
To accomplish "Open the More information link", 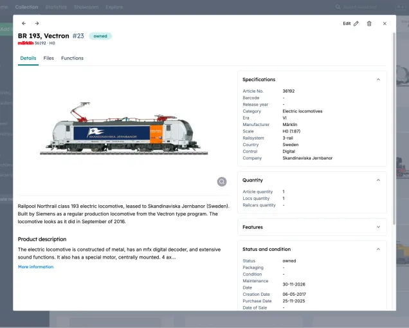I will click(36, 267).
